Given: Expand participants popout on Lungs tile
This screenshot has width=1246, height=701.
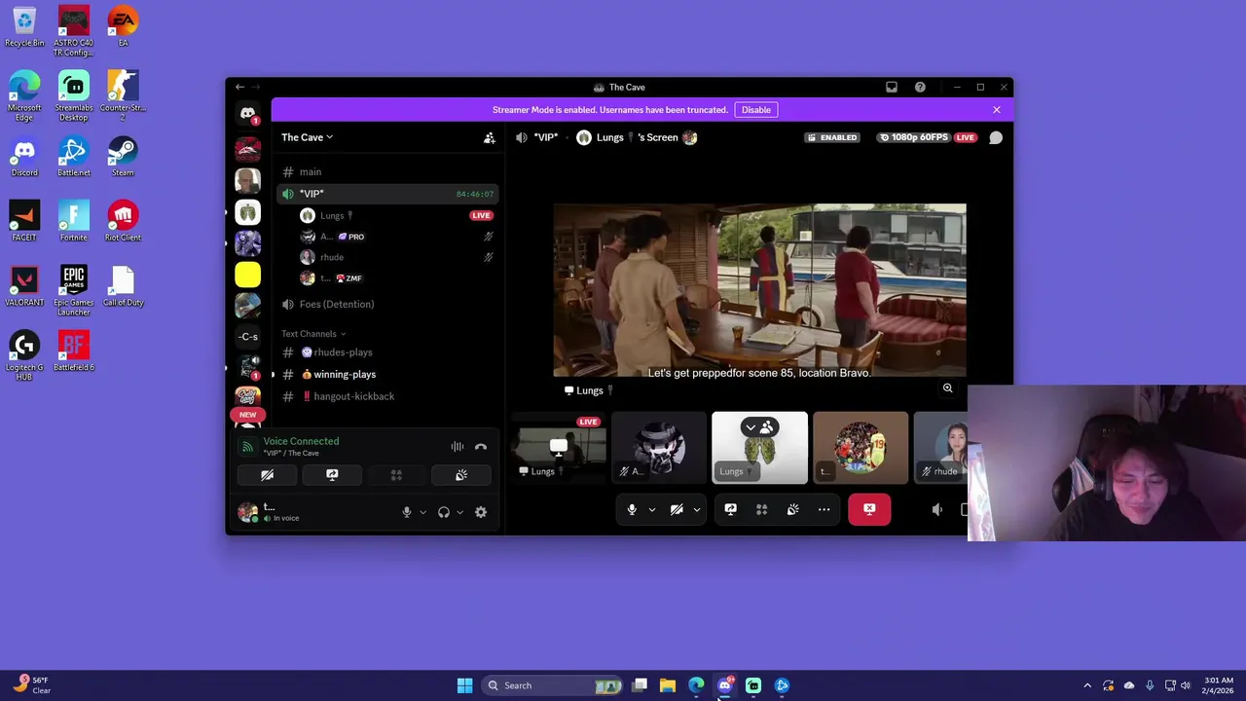Looking at the screenshot, I should click(x=759, y=427).
